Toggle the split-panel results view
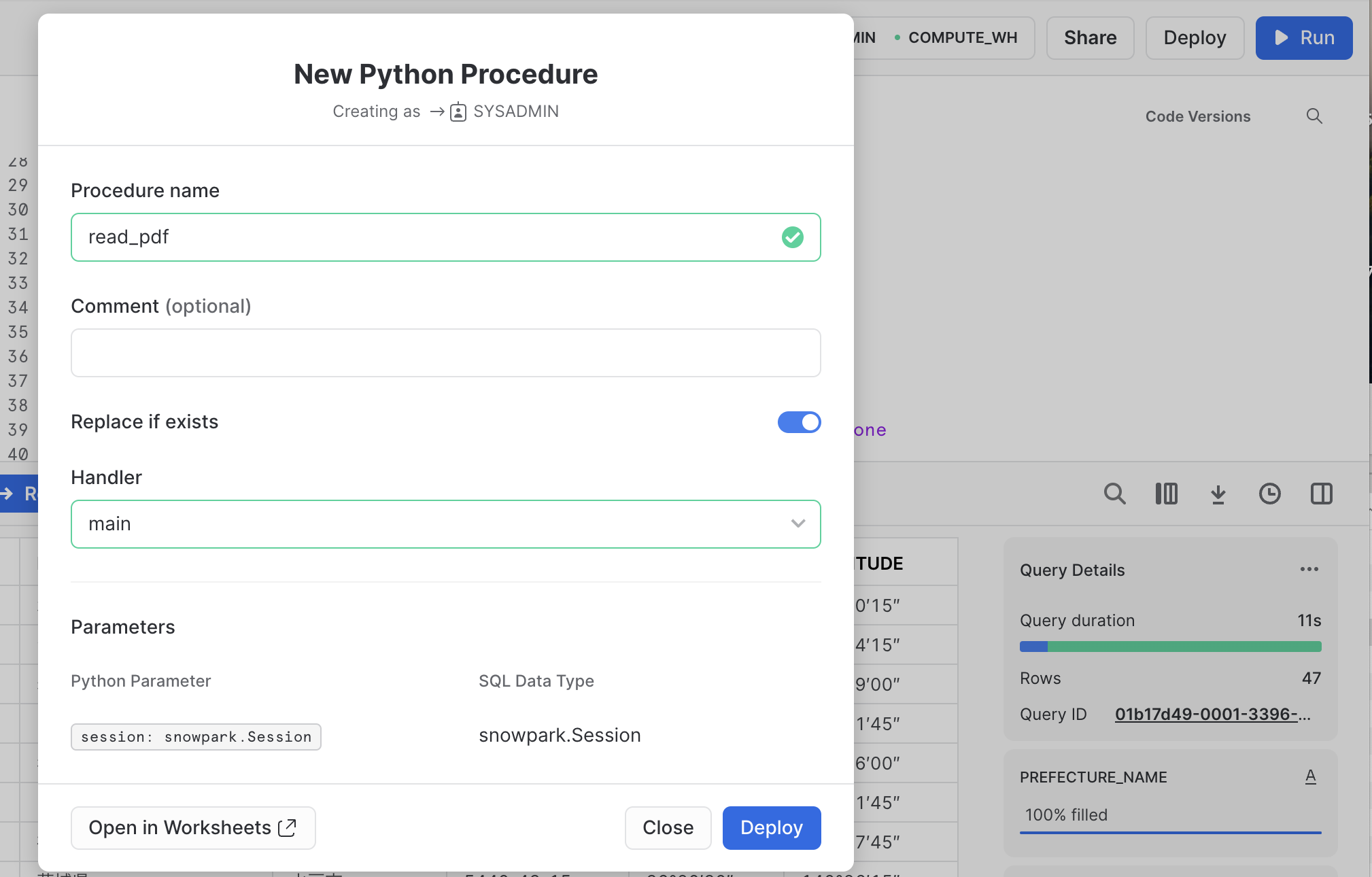1372x877 pixels. [x=1321, y=494]
